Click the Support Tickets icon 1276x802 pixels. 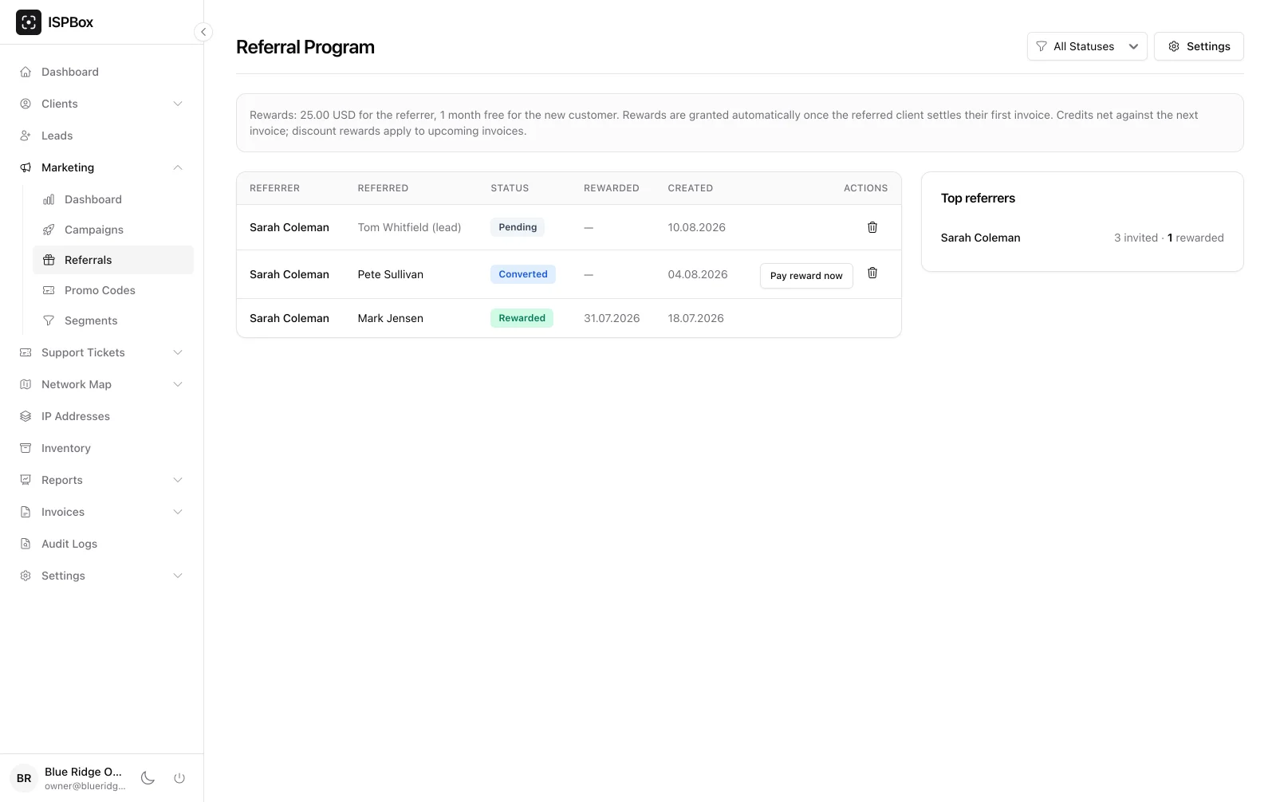coord(26,352)
